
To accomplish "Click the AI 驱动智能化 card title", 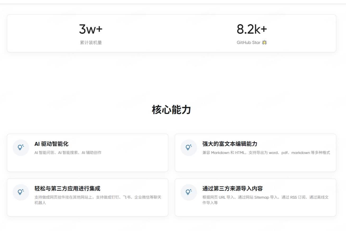I will pos(52,144).
